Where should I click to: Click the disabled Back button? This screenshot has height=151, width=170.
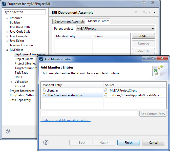81,143
